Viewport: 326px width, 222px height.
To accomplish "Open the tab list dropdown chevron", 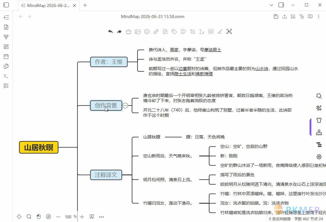I will (x=271, y=5).
